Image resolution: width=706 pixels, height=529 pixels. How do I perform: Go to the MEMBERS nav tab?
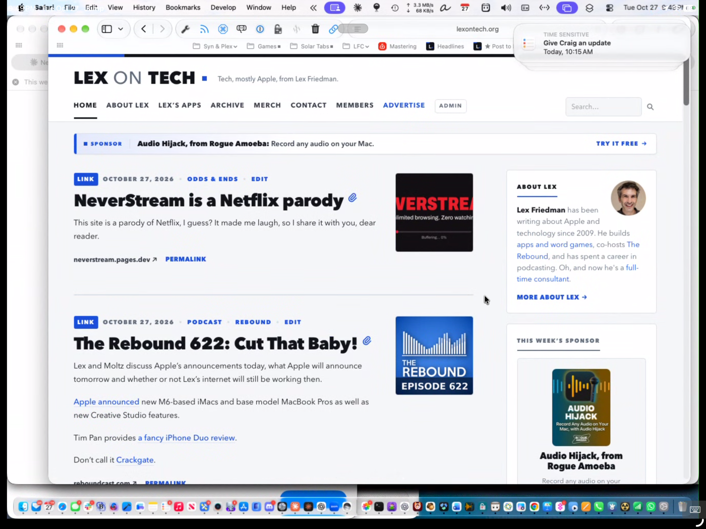coord(355,105)
